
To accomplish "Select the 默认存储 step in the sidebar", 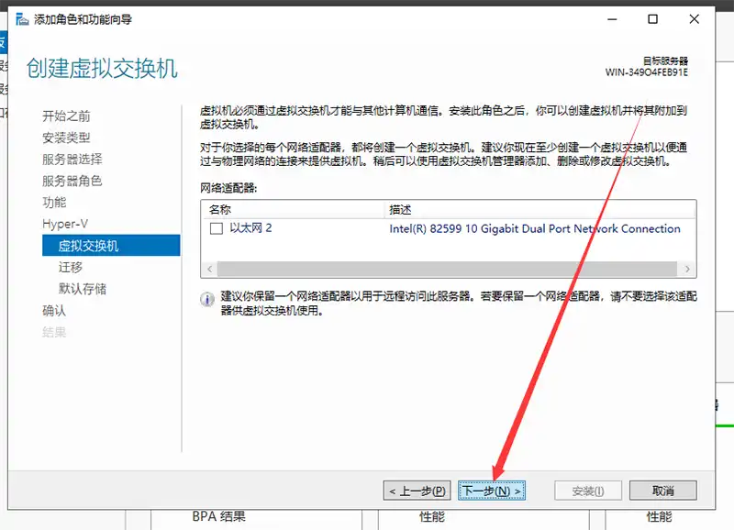I will 83,289.
